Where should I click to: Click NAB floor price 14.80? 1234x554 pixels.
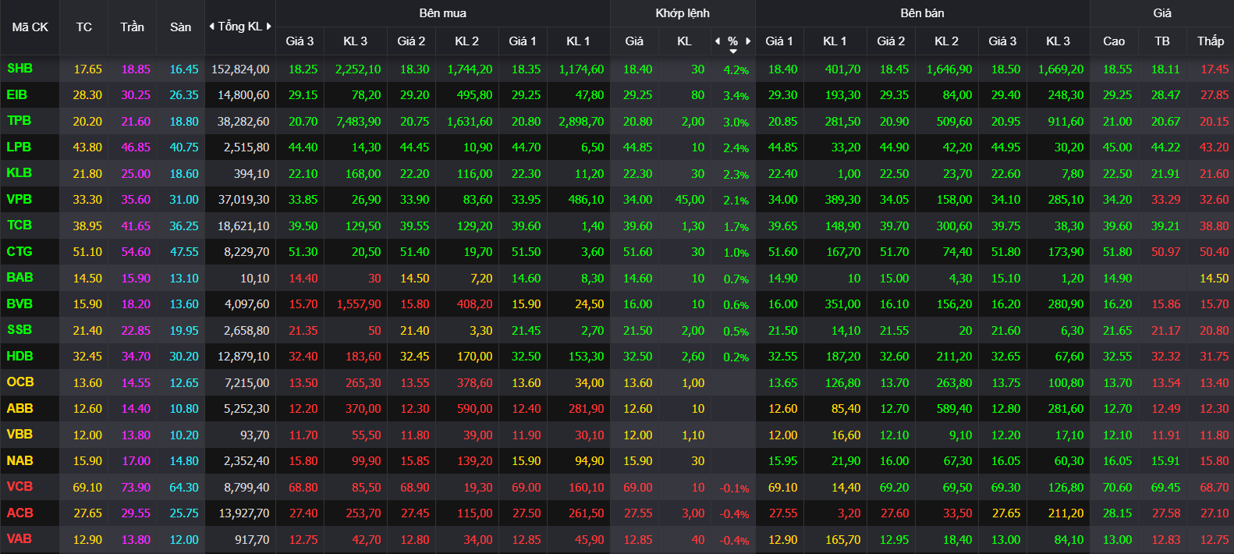click(x=184, y=461)
